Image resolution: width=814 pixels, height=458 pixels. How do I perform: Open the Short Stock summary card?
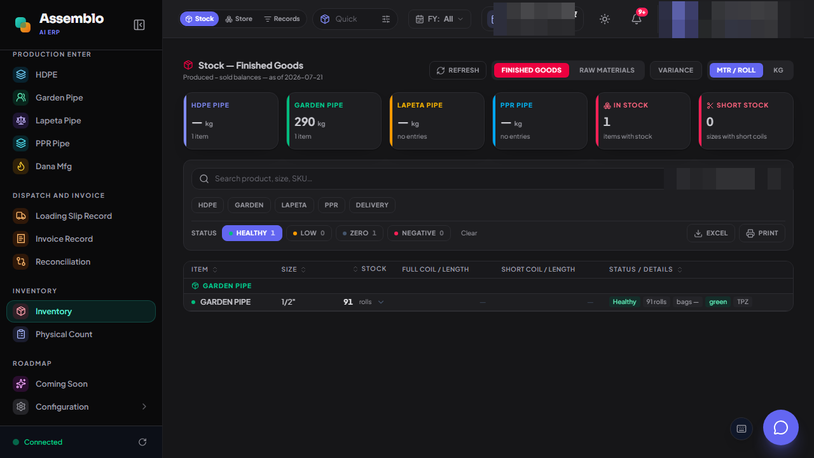click(746, 121)
